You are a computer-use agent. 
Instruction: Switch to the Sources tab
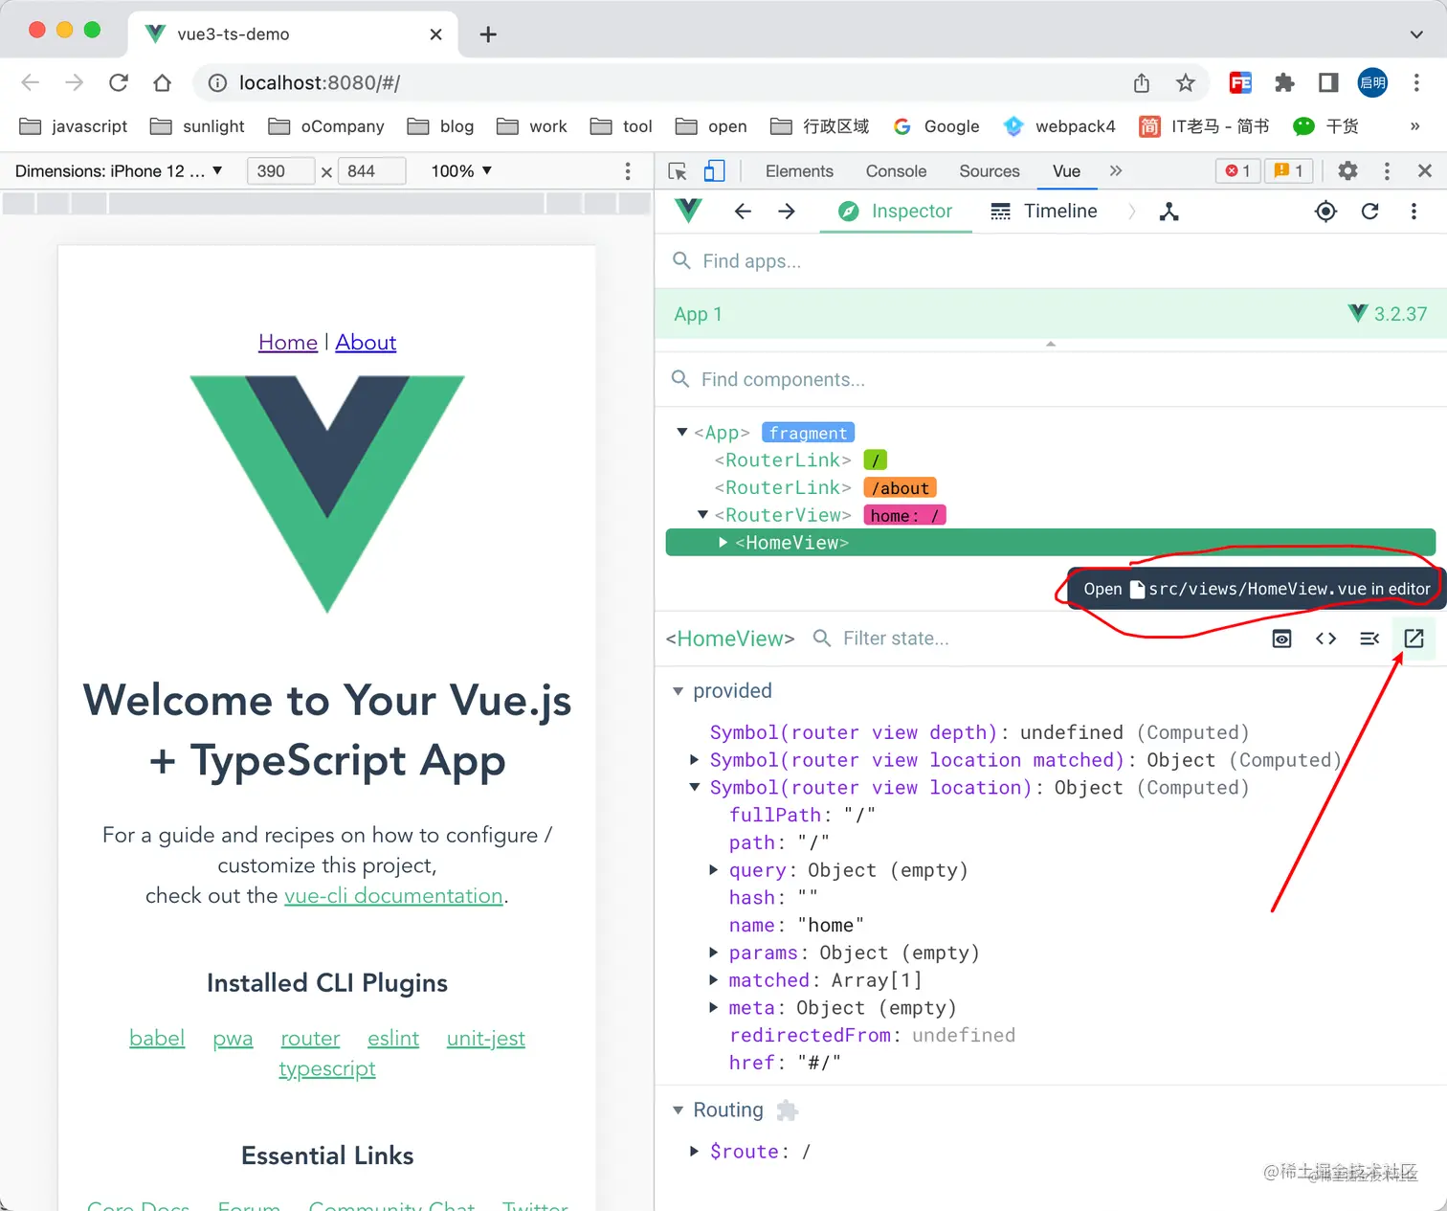click(x=990, y=171)
